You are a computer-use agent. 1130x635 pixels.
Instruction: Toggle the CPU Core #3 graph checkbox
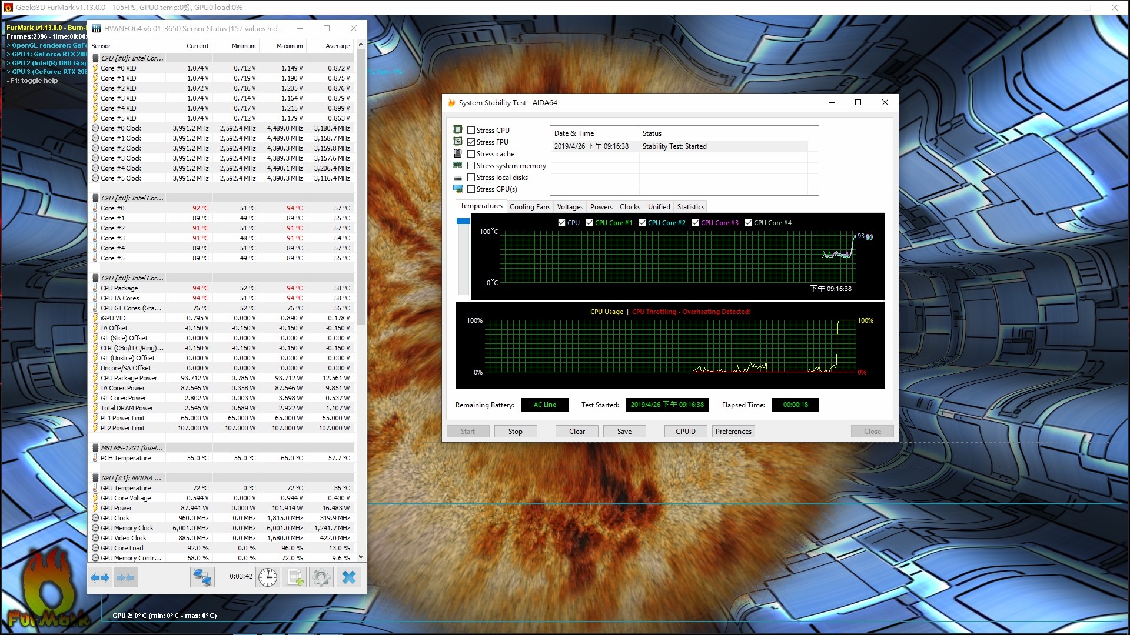click(695, 223)
